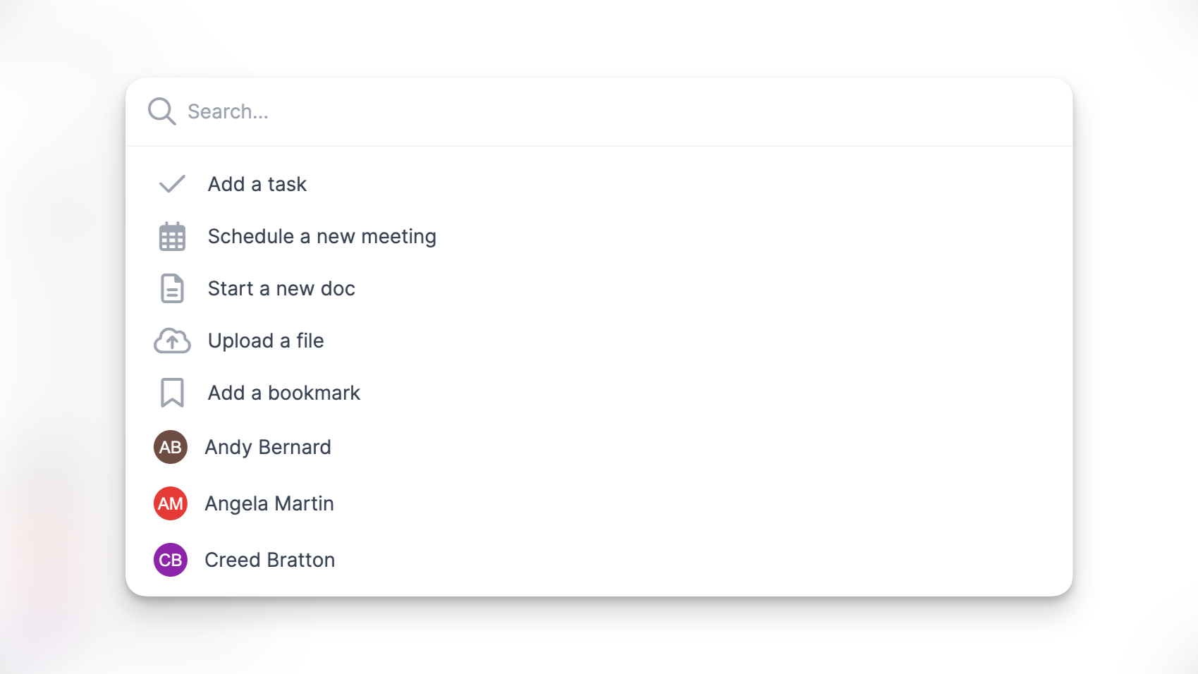Screen dimensions: 1198x674
Task: Click the bookmark icon
Action: coord(172,393)
